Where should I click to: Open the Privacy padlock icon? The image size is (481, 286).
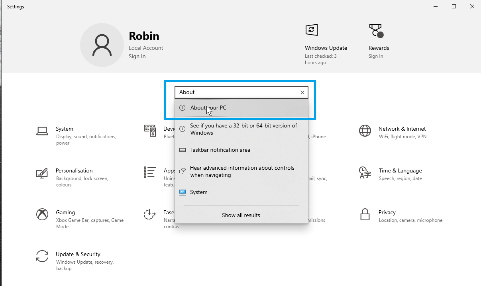(x=365, y=214)
